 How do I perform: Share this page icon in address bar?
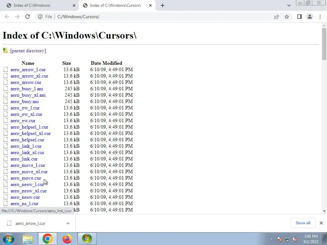[x=277, y=17]
